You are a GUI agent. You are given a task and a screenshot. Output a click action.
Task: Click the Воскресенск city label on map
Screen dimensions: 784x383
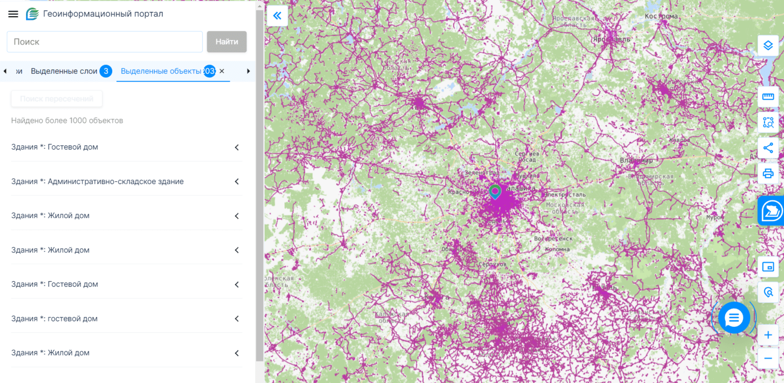(553, 239)
